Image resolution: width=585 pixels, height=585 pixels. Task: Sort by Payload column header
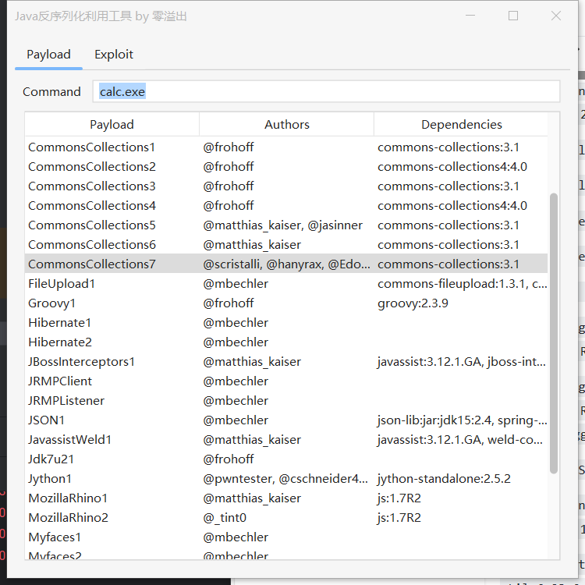click(112, 124)
